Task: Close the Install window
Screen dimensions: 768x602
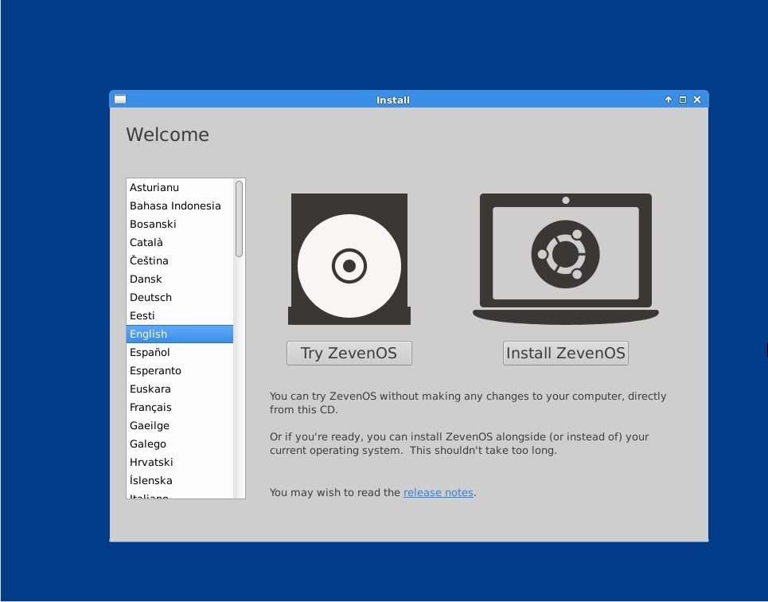Action: (697, 100)
